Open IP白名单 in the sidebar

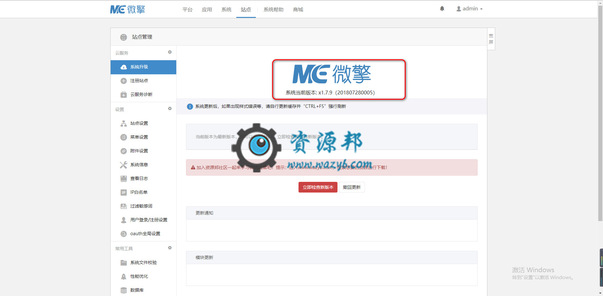pyautogui.click(x=143, y=193)
